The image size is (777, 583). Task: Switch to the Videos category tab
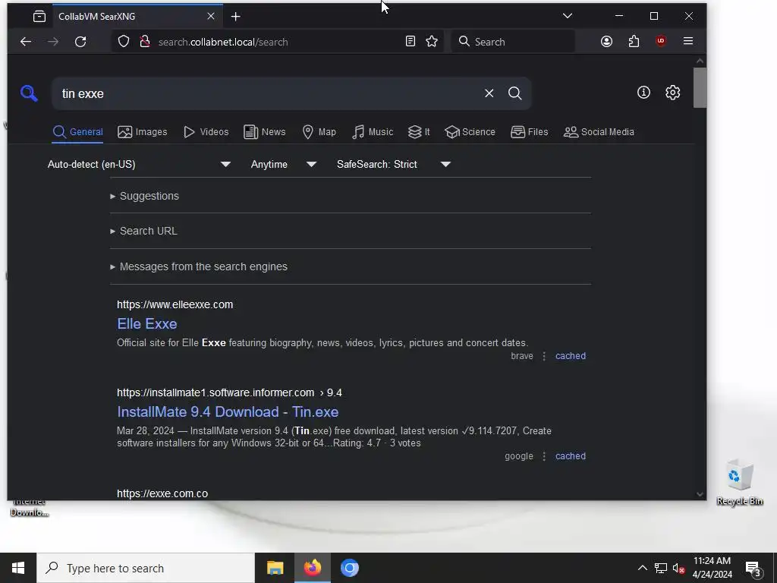coord(206,132)
